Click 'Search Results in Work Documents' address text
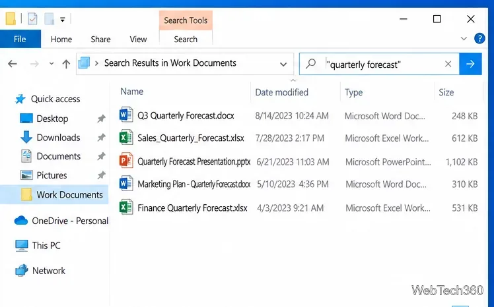 (170, 63)
